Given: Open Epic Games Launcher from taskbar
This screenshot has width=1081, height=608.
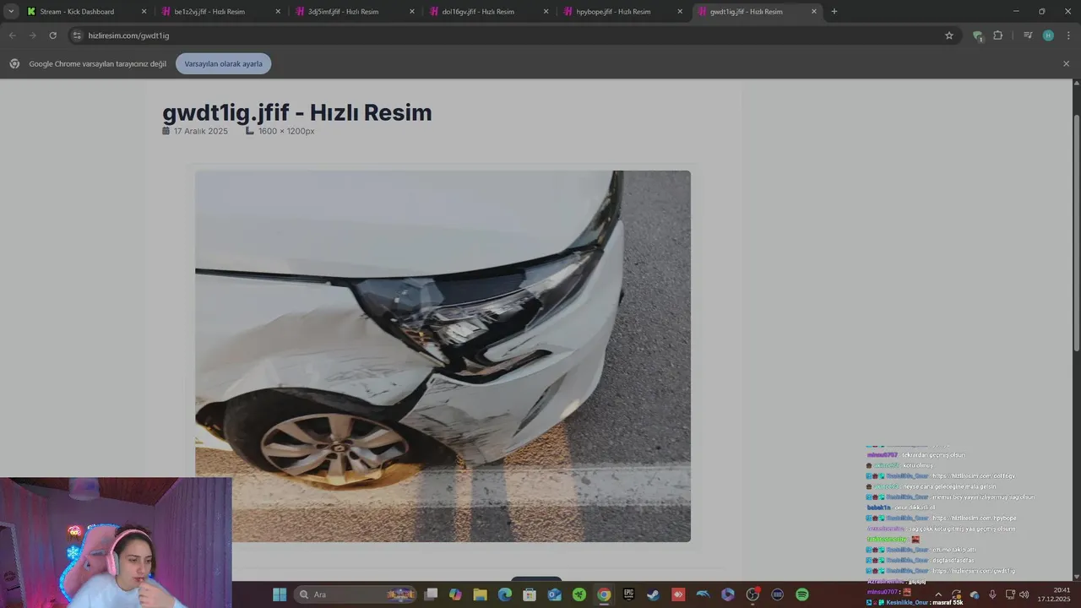Looking at the screenshot, I should click(628, 594).
